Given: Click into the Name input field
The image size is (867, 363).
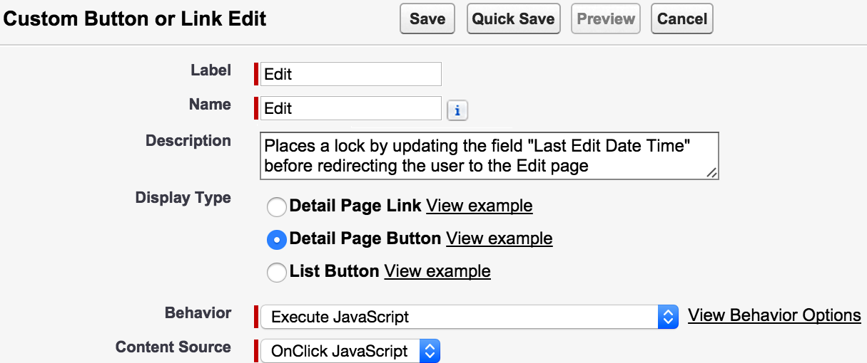Looking at the screenshot, I should [x=351, y=108].
